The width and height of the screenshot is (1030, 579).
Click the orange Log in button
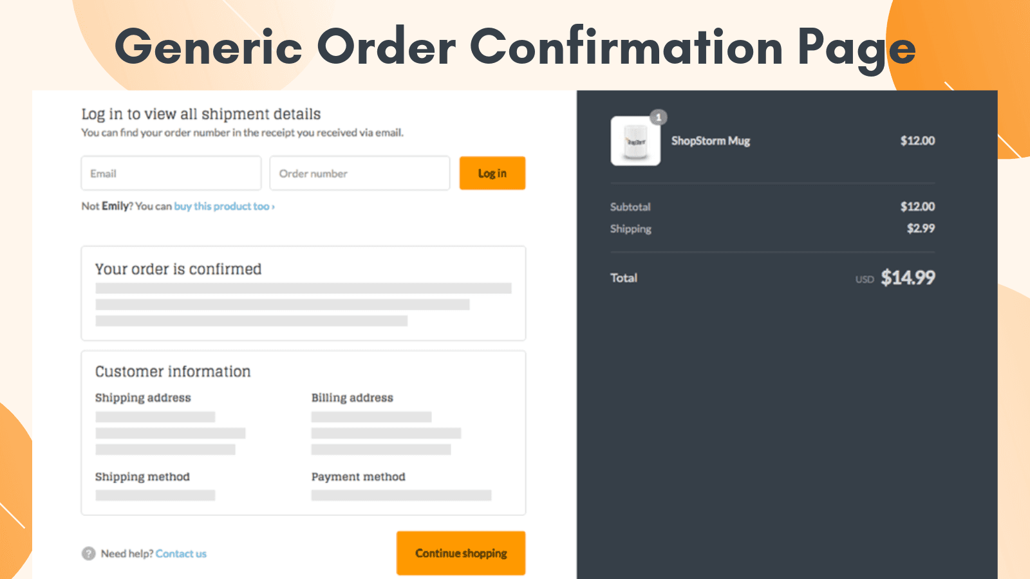(492, 173)
